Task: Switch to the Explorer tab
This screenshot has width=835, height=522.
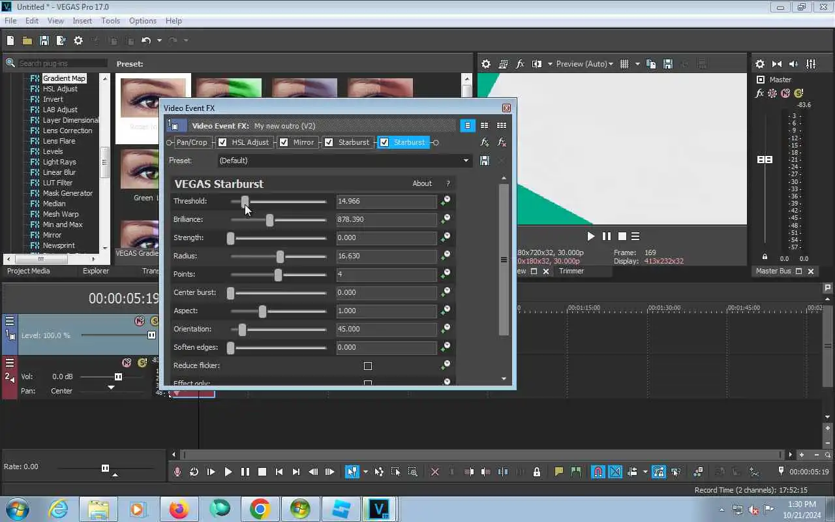Action: pos(96,271)
